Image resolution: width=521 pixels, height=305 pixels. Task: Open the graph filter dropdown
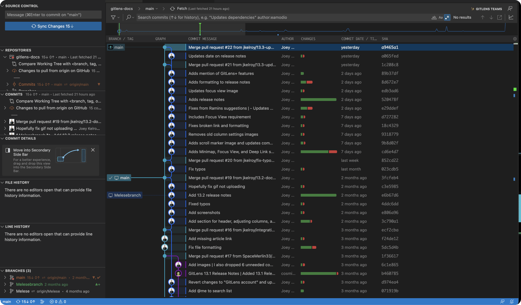point(115,17)
